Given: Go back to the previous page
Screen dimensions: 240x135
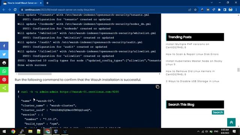Looking at the screenshot, I should [4, 10].
